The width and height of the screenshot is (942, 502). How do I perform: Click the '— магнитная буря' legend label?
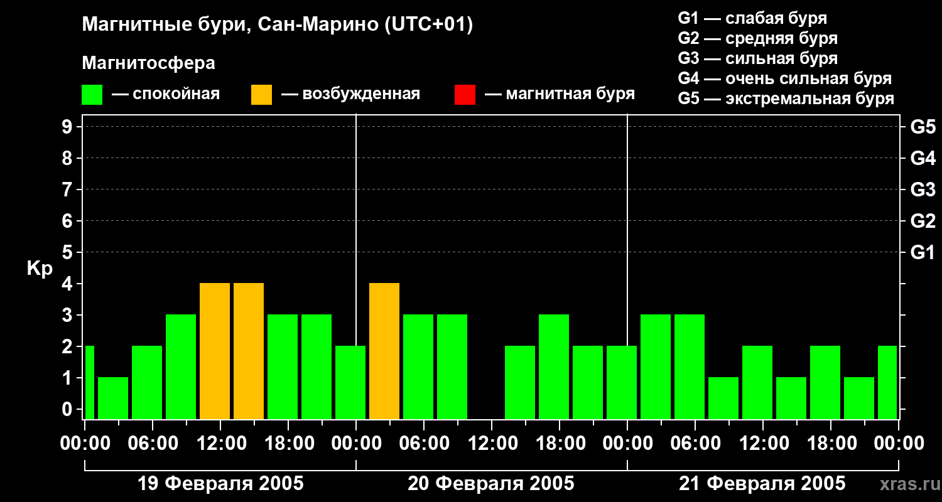click(x=560, y=94)
